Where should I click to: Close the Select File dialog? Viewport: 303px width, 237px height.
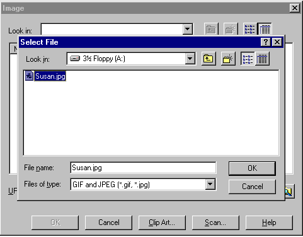(x=277, y=42)
